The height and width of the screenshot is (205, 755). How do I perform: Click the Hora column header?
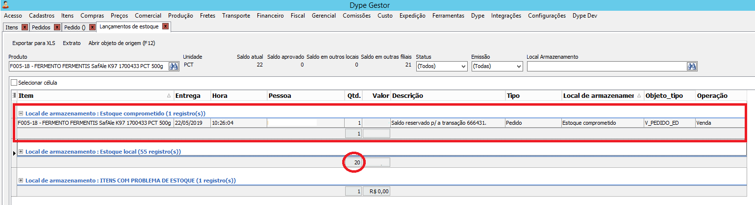tap(239, 95)
